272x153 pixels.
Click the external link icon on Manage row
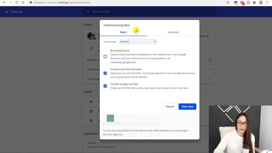[x=210, y=59]
